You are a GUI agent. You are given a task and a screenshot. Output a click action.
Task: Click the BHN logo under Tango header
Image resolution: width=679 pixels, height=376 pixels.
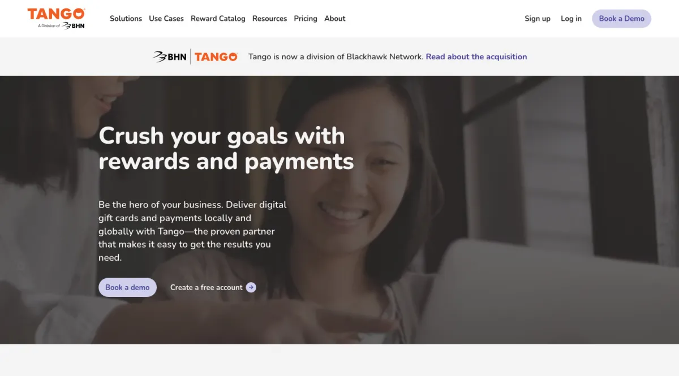tap(73, 25)
